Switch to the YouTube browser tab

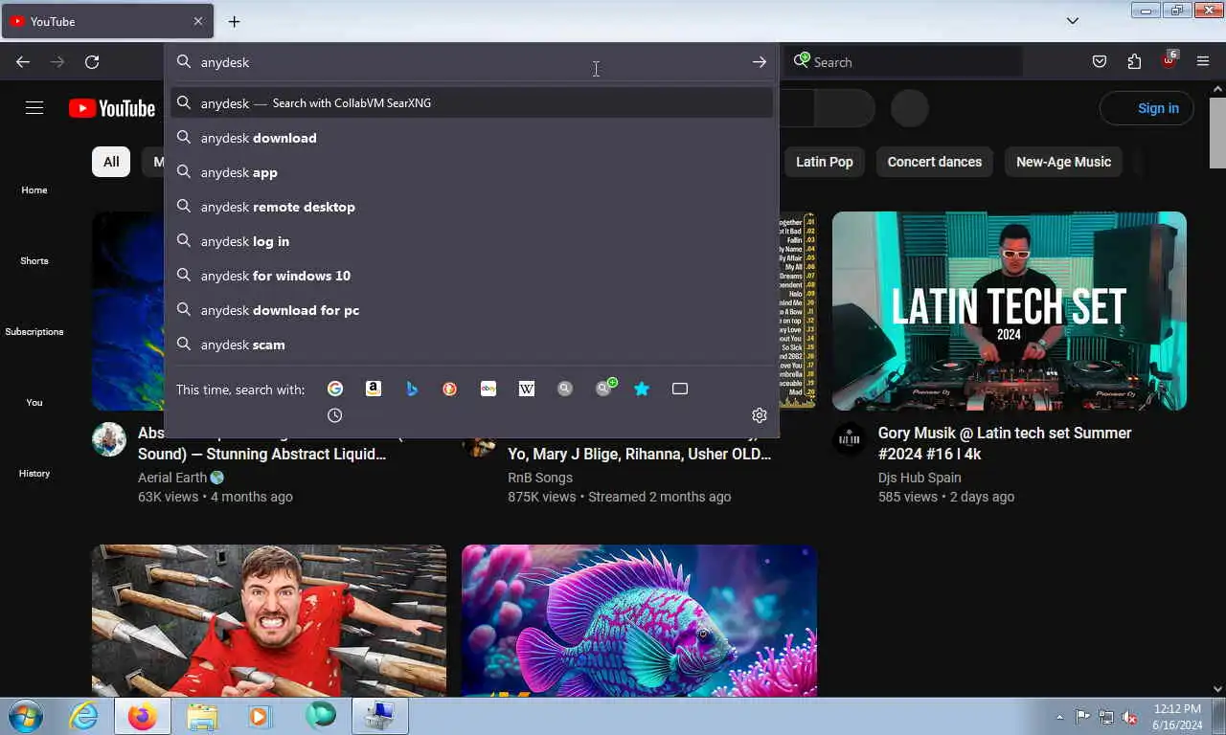tap(107, 21)
